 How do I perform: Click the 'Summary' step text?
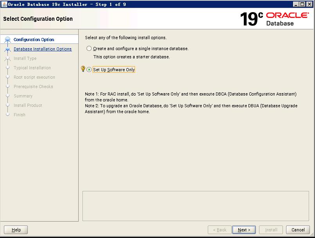click(23, 96)
